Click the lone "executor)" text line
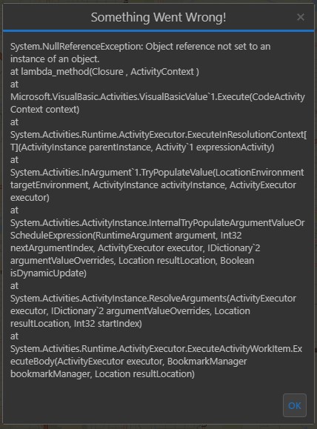This screenshot has width=317, height=429. coord(30,198)
